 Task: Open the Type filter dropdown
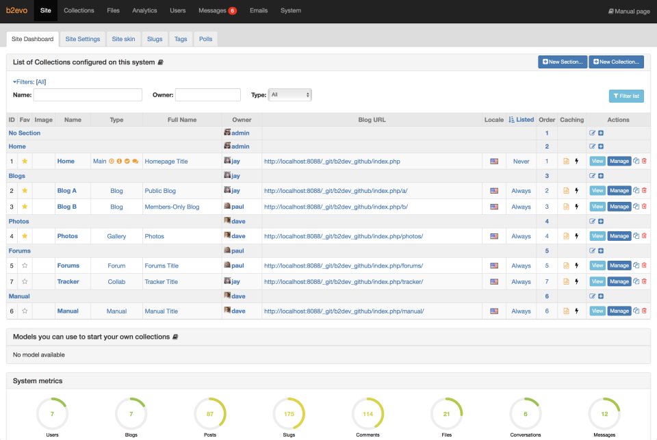pyautogui.click(x=290, y=95)
